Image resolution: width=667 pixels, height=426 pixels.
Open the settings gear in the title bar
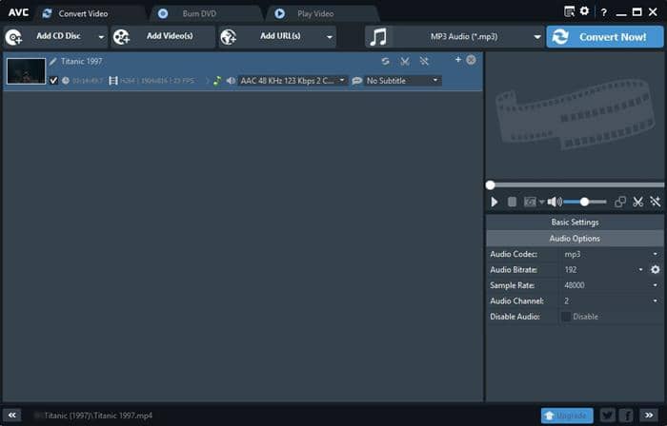point(585,12)
